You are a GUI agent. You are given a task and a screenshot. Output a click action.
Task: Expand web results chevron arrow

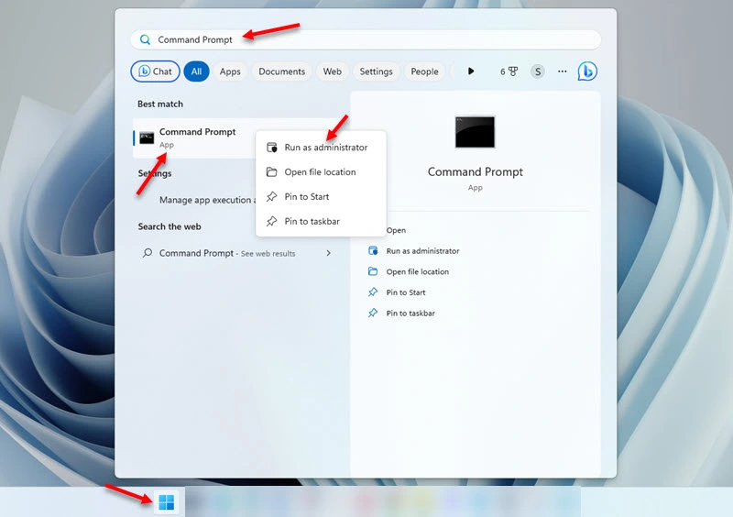pos(329,253)
